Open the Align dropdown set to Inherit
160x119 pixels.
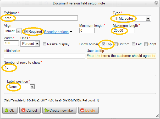pos(13,31)
